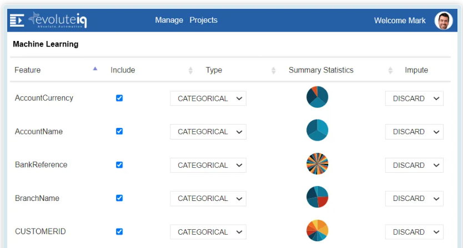Select the BranchName pie chart thumbnail

point(317,197)
